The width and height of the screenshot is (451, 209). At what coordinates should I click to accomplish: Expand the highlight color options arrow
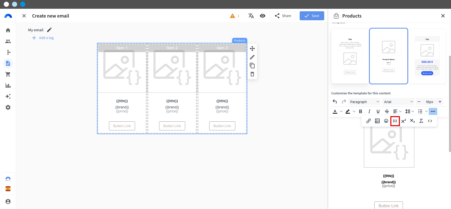click(354, 111)
